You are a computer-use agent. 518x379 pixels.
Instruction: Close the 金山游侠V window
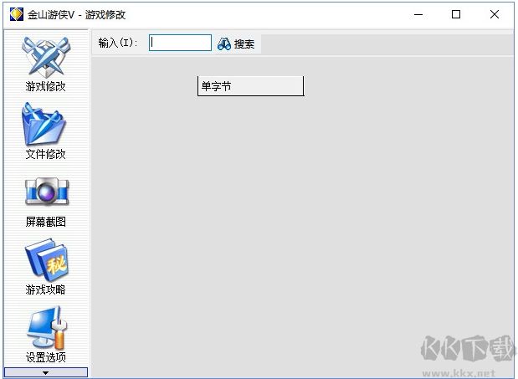pyautogui.click(x=495, y=14)
